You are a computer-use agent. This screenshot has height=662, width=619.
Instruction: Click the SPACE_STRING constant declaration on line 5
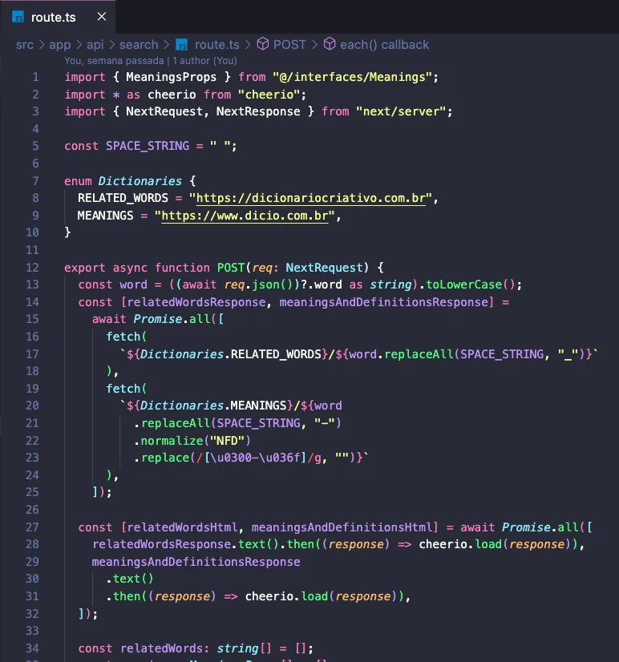tap(148, 146)
